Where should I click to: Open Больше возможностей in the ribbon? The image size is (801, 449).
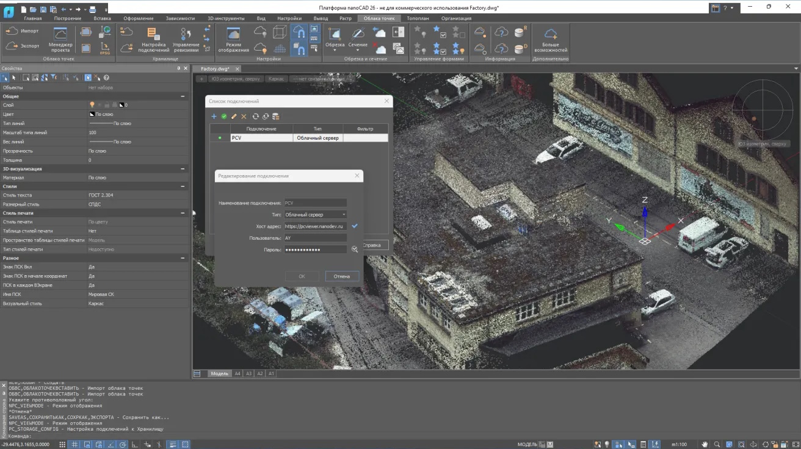pos(550,40)
